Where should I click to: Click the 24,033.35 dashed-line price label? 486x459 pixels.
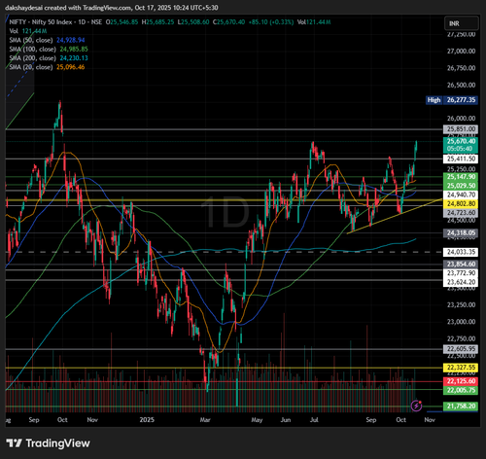point(461,252)
